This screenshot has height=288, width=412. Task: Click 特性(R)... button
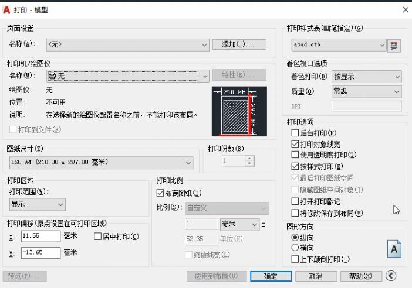(x=239, y=75)
